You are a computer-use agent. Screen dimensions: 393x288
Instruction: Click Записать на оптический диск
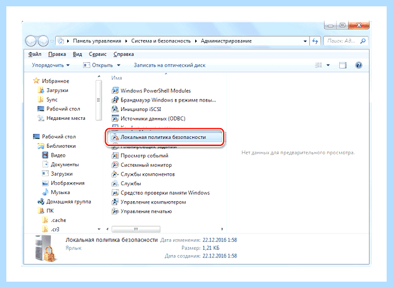click(169, 65)
